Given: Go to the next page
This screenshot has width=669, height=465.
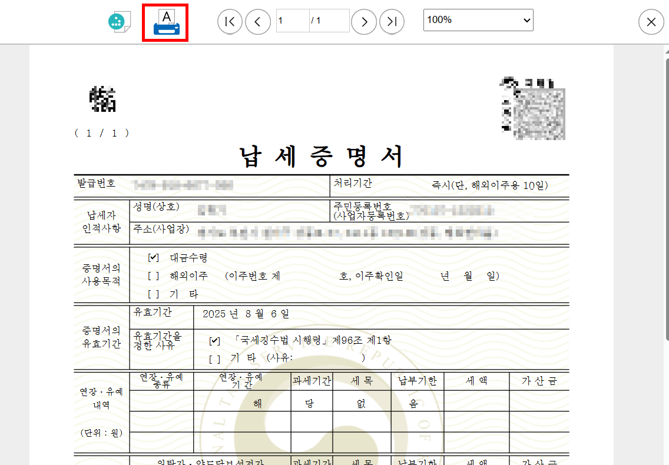Looking at the screenshot, I should 364,22.
